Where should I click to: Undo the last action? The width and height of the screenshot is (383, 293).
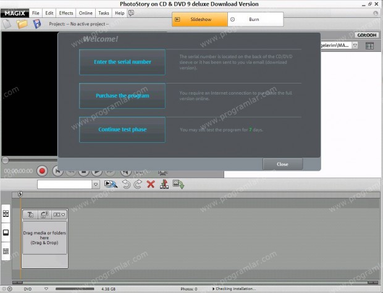pos(126,184)
